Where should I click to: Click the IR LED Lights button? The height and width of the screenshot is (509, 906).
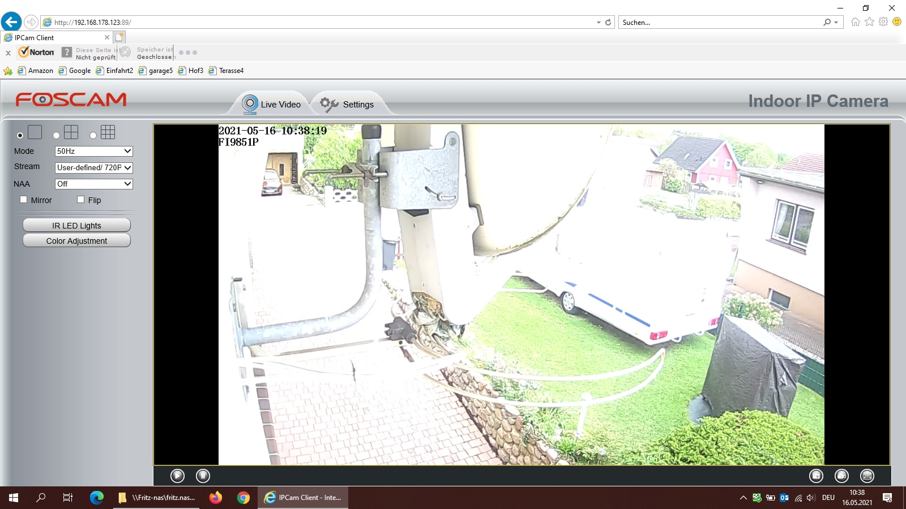tap(76, 226)
